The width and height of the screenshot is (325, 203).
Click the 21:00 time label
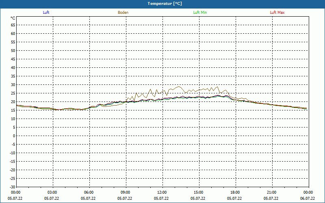click(x=271, y=192)
